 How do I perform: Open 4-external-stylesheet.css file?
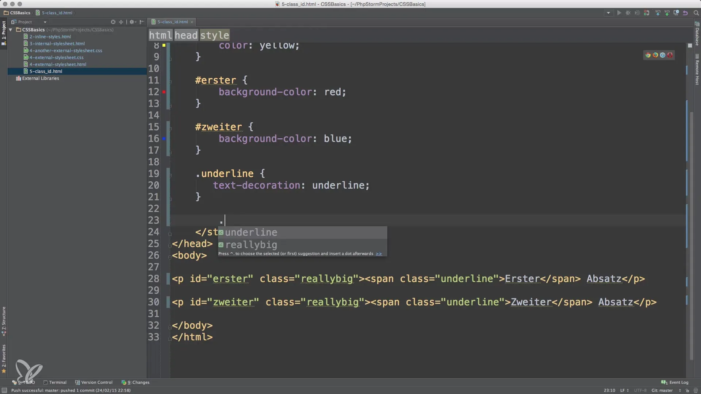[56, 57]
